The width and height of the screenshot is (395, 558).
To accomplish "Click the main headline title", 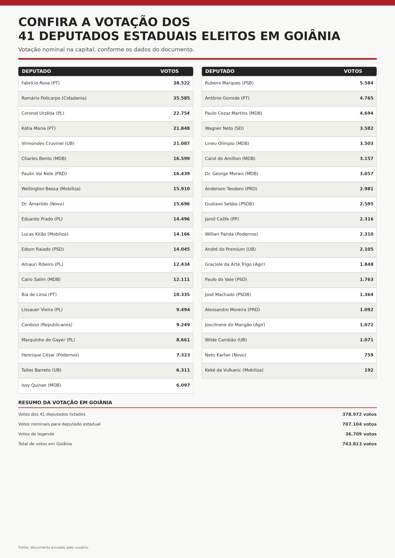I will (179, 29).
